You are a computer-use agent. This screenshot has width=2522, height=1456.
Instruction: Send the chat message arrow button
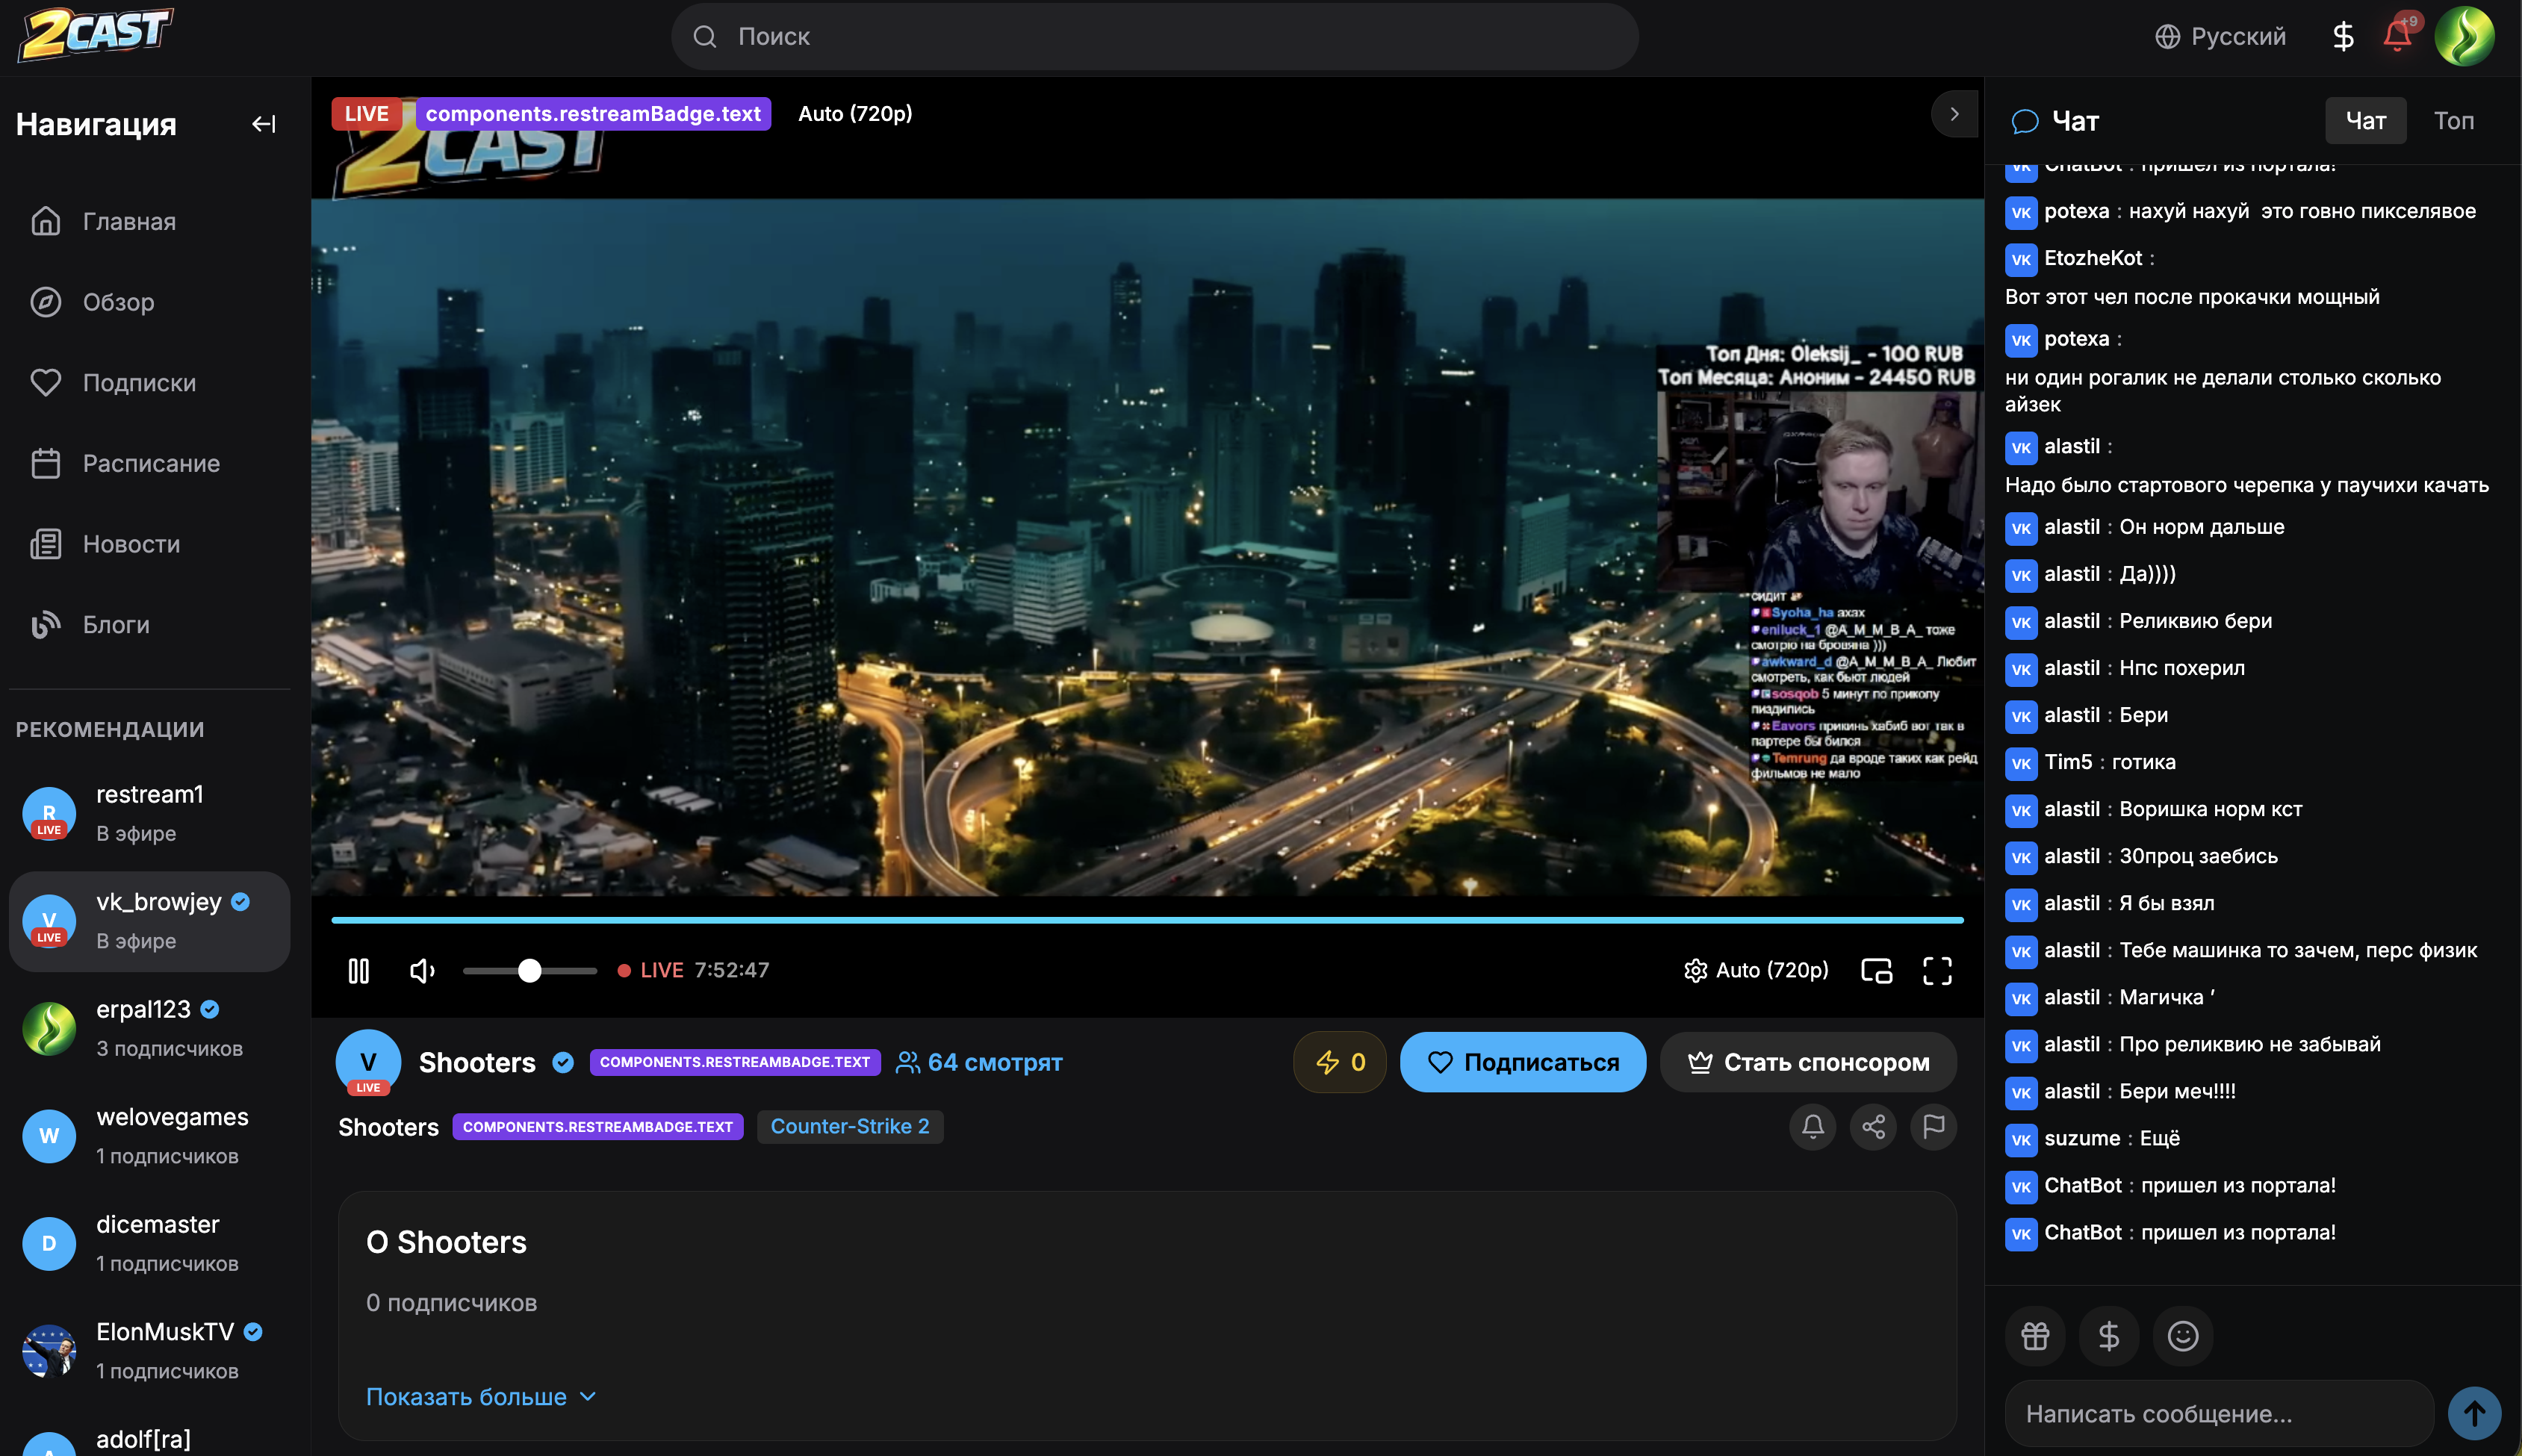pyautogui.click(x=2474, y=1414)
